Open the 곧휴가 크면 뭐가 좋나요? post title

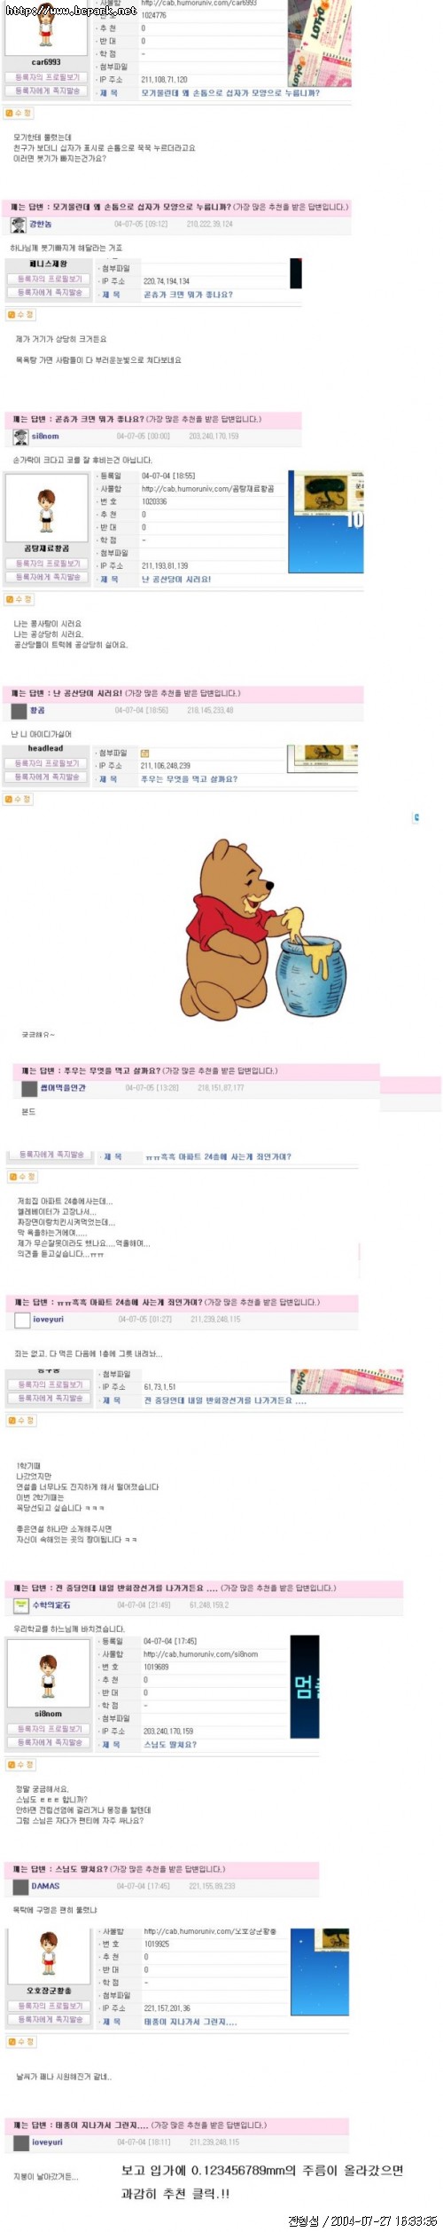tap(188, 295)
